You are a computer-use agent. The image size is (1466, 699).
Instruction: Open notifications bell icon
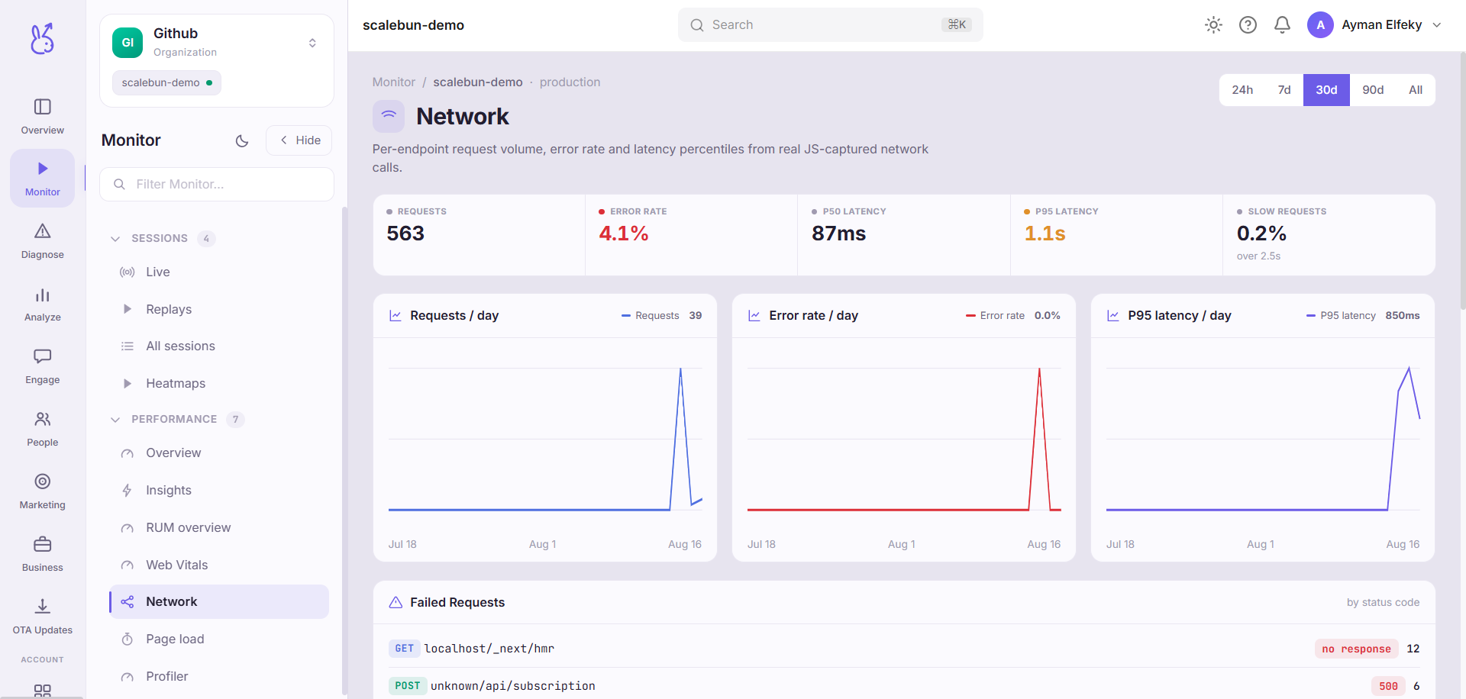[x=1282, y=25]
